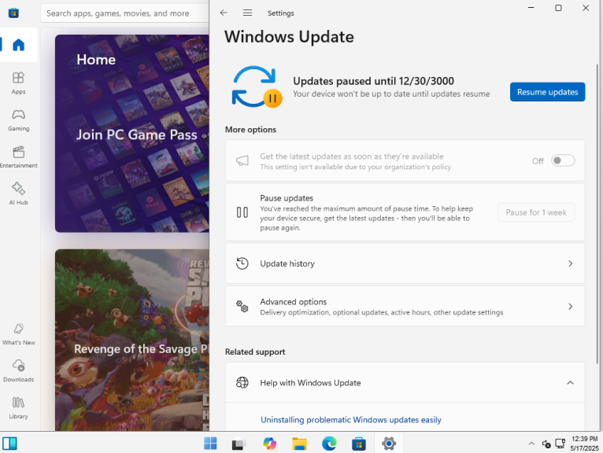Collapse Help with Windows Update section
Image resolution: width=603 pixels, height=453 pixels.
(x=570, y=383)
